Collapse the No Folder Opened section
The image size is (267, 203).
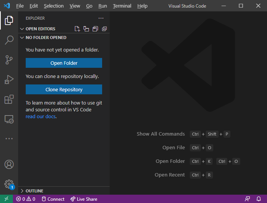click(22, 37)
